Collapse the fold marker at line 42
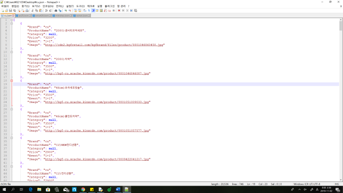 pyautogui.click(x=12, y=166)
